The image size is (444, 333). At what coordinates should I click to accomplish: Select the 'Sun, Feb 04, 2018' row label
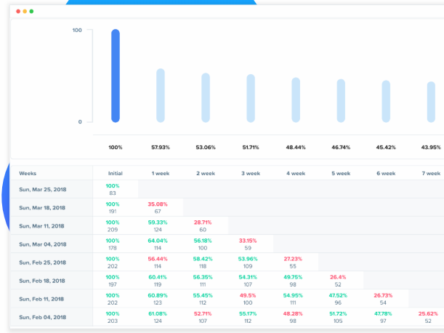tap(42, 317)
